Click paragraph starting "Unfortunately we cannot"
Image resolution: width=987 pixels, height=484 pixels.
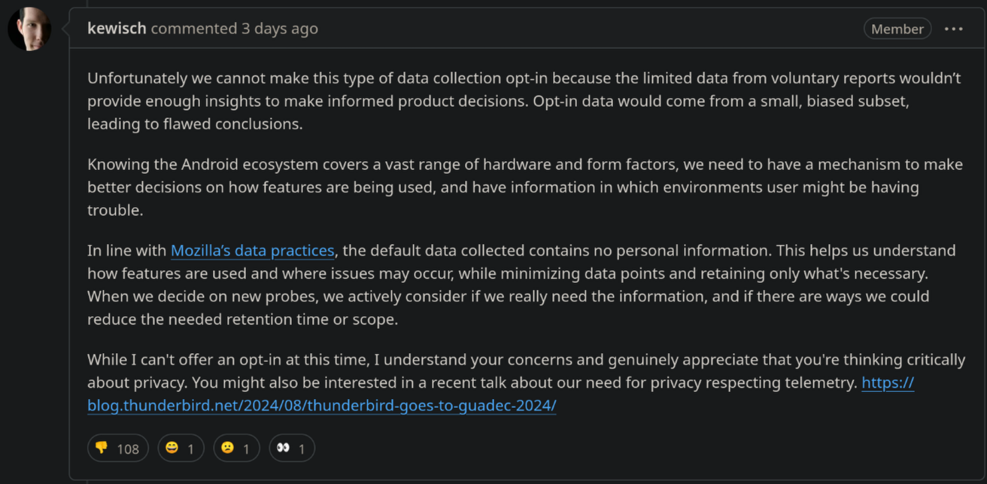[x=524, y=101]
